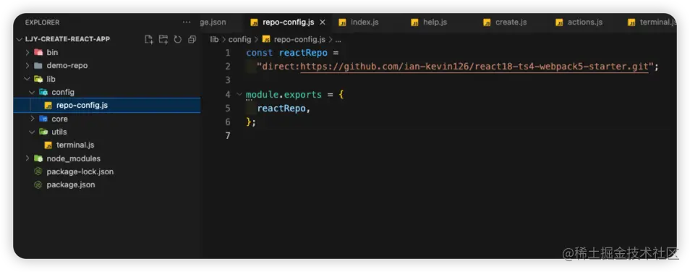The image size is (690, 272).
Task: Click the package.json file icon in tree
Action: pyautogui.click(x=38, y=185)
